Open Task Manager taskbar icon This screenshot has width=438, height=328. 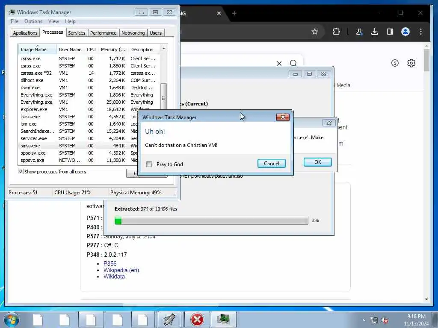click(x=223, y=319)
